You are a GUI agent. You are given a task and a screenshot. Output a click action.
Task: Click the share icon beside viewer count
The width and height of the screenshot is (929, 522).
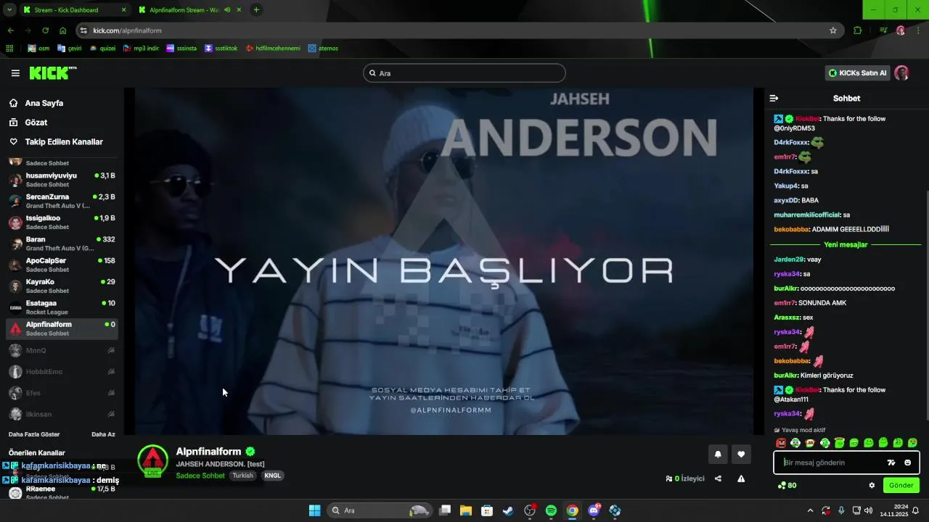pyautogui.click(x=718, y=478)
